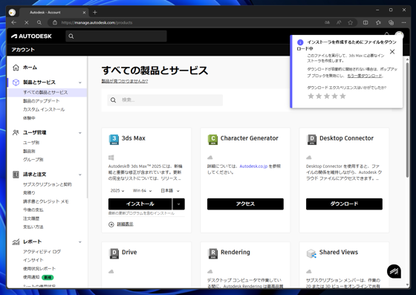Select 製品のアップデート in sidebar
This screenshot has height=295, width=416.
coord(41,101)
